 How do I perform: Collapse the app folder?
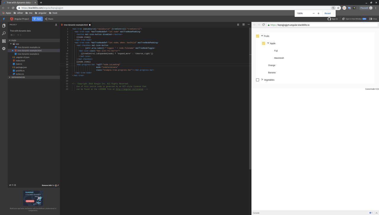pyautogui.click(x=15, y=44)
